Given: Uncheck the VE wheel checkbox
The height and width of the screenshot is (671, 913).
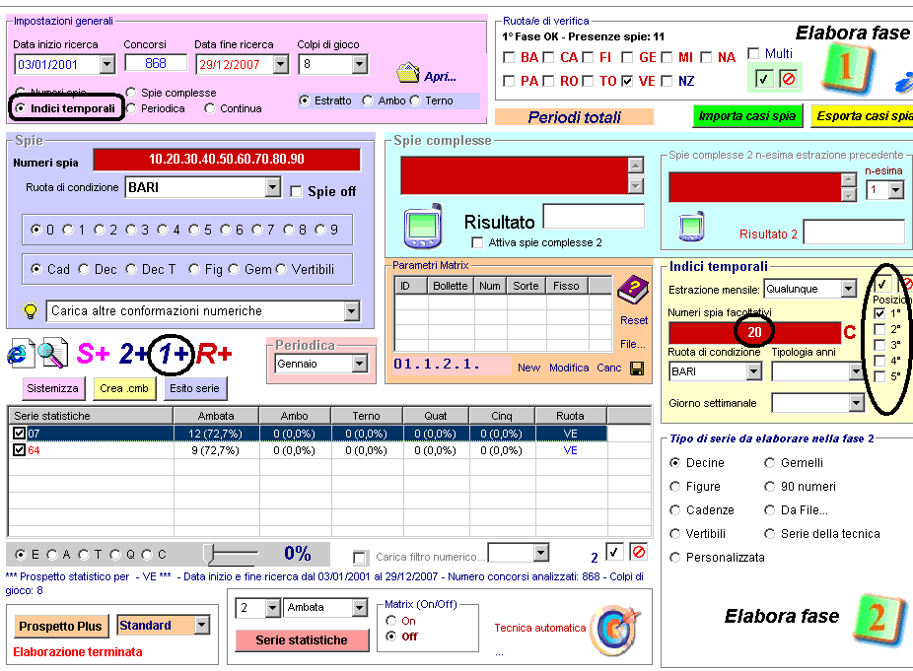Looking at the screenshot, I should point(627,81).
